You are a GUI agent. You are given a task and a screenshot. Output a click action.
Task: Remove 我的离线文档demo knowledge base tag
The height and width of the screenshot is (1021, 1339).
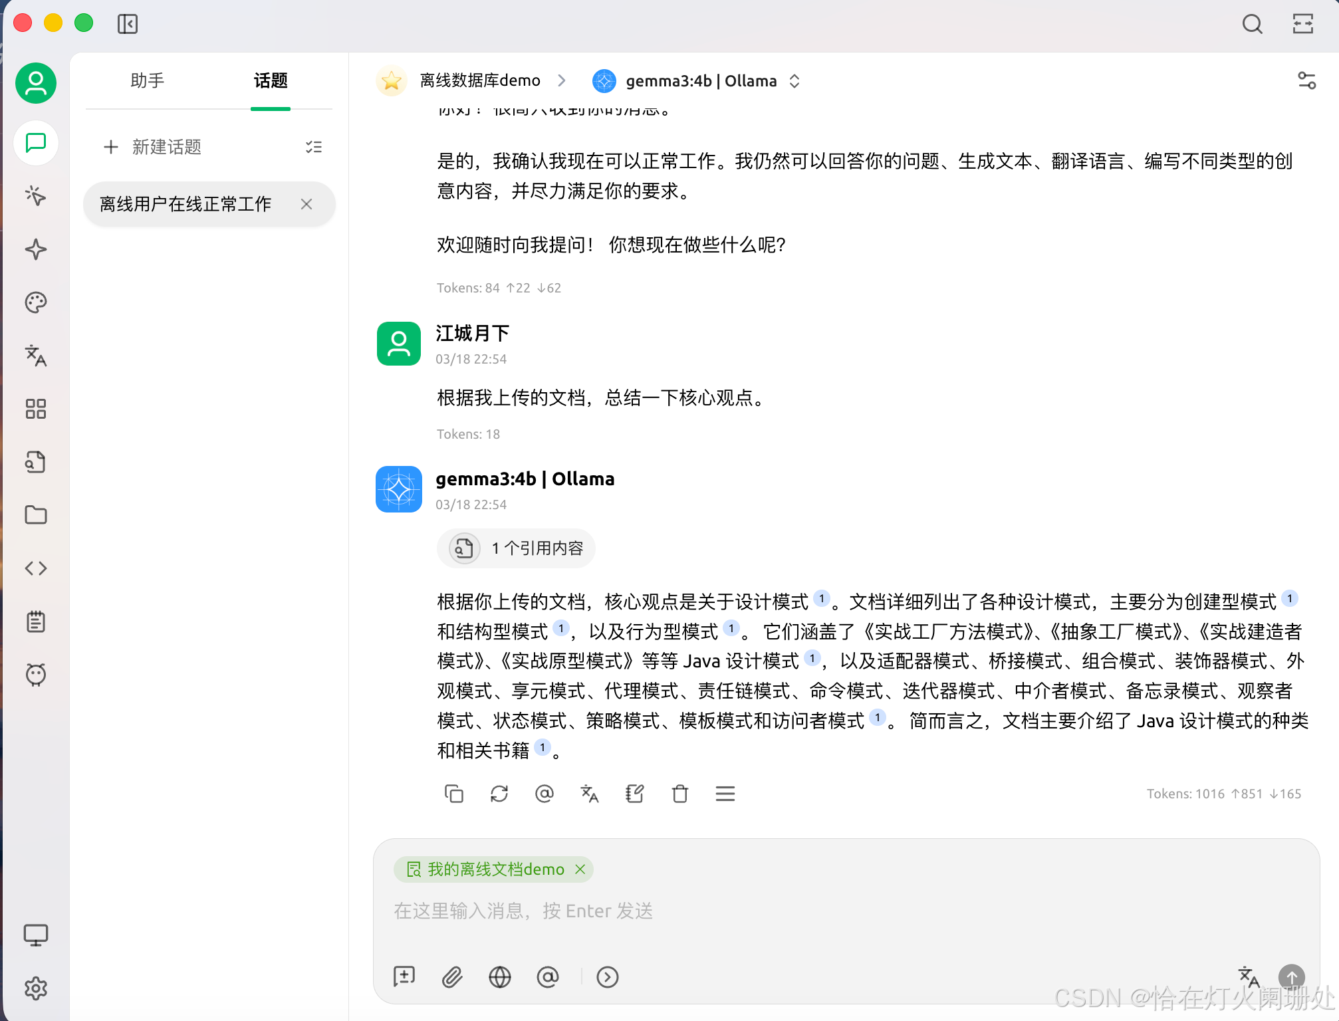580,869
